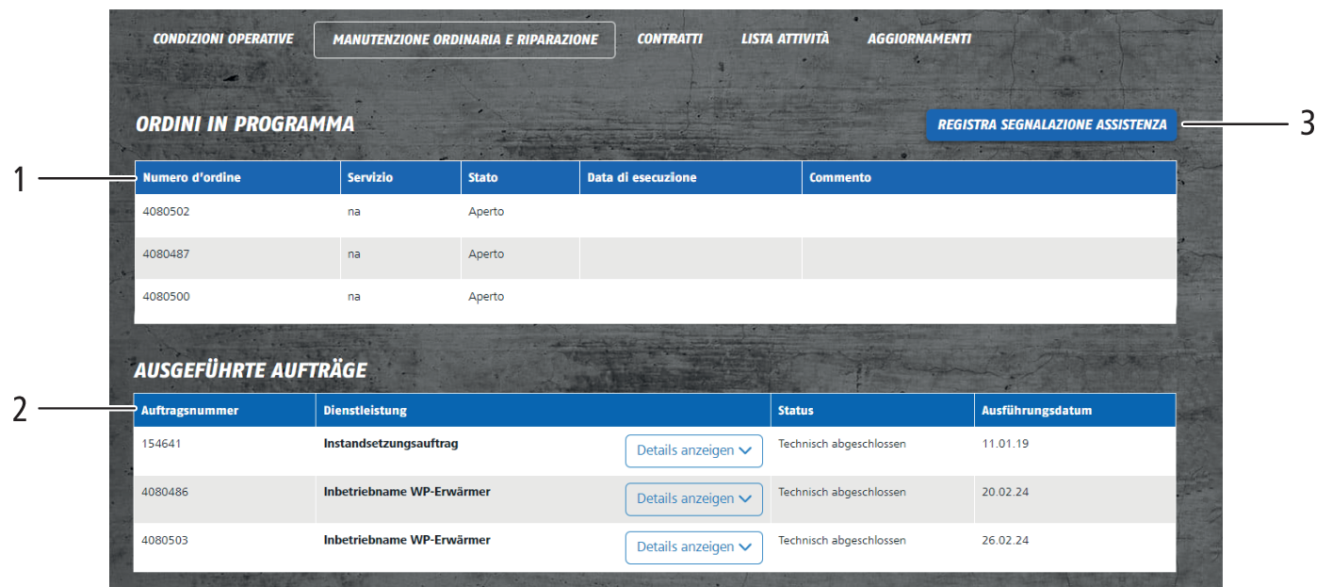Click the Dienstleistung column header
This screenshot has height=587, width=1332.
(544, 410)
